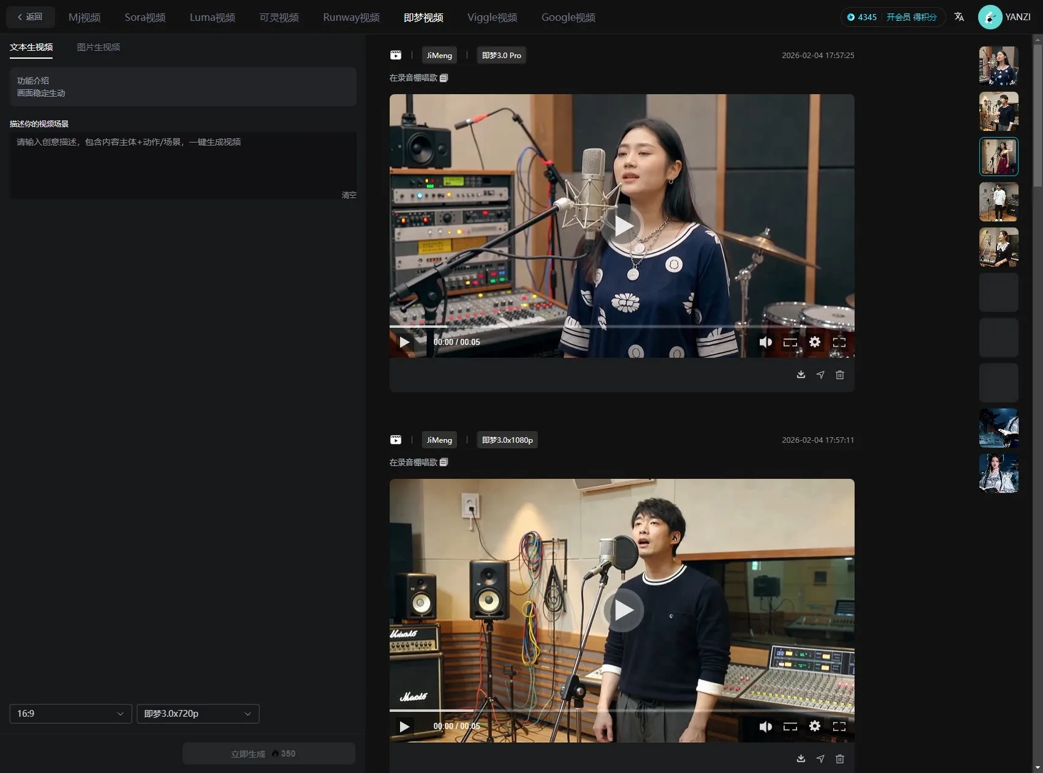
Task: Download the second generated video
Action: pos(801,759)
